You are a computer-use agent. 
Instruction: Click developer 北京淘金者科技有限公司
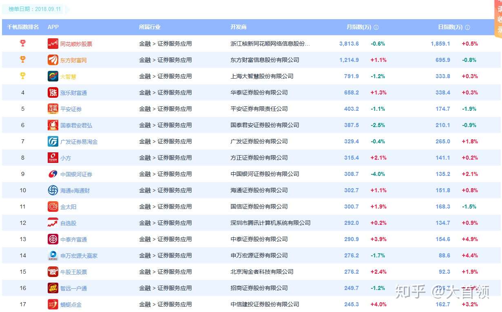(262, 272)
